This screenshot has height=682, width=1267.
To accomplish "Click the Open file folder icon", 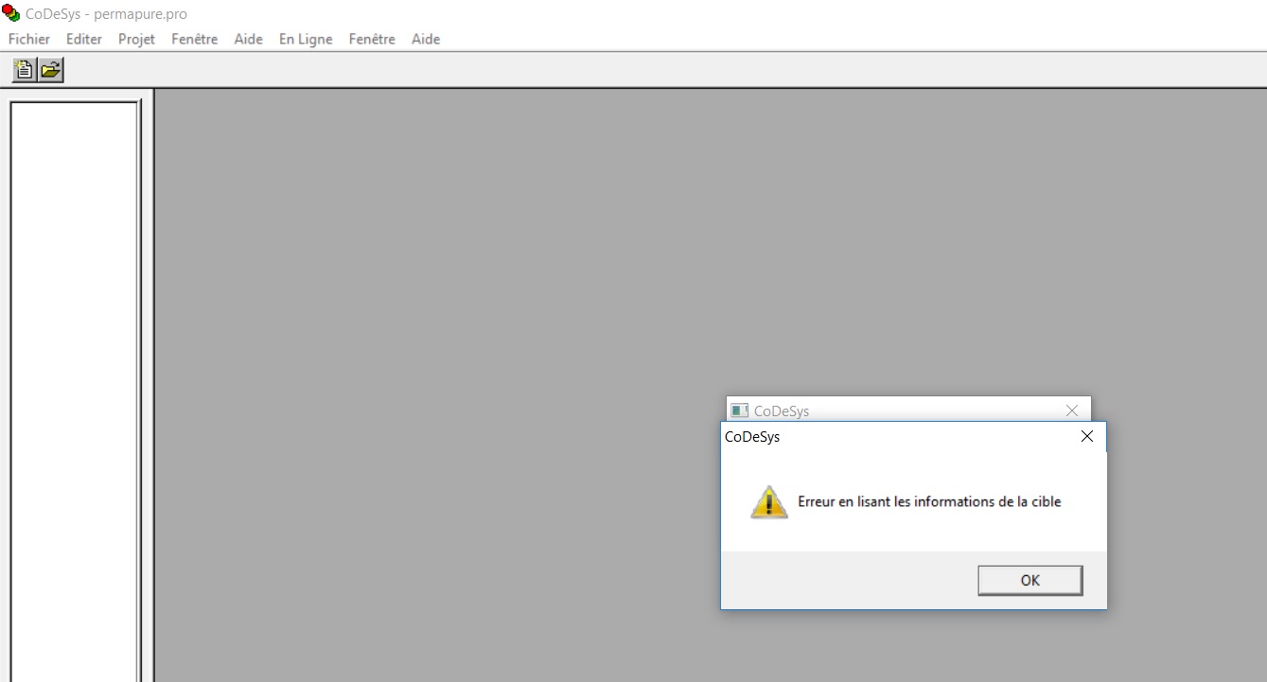I will point(50,69).
